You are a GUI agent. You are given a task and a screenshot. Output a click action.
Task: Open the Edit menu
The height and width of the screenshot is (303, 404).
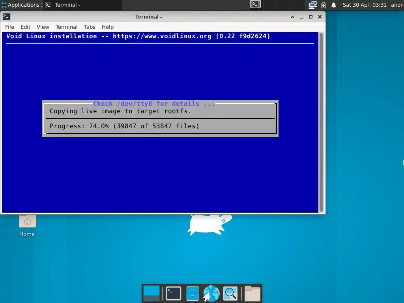coord(25,27)
